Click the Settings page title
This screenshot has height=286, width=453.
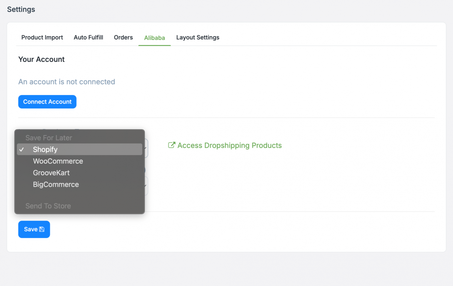tap(21, 9)
